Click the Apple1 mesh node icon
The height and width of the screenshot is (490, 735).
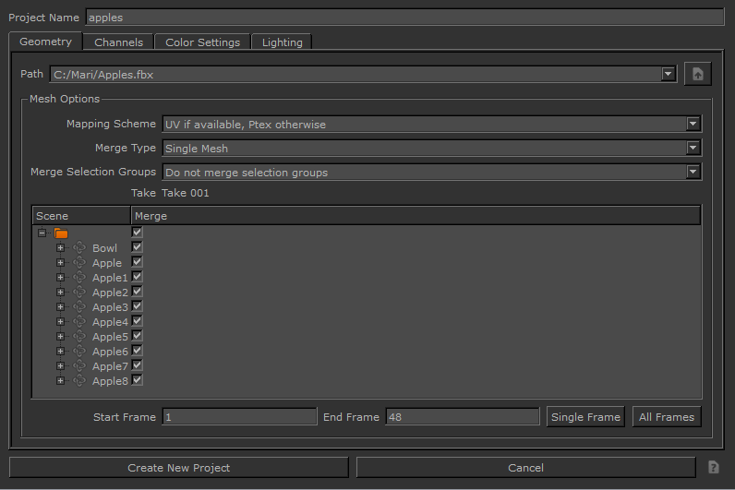79,278
